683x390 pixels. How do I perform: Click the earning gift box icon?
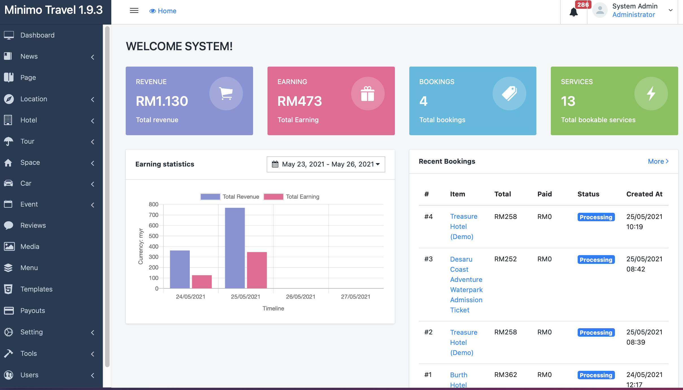pyautogui.click(x=367, y=93)
